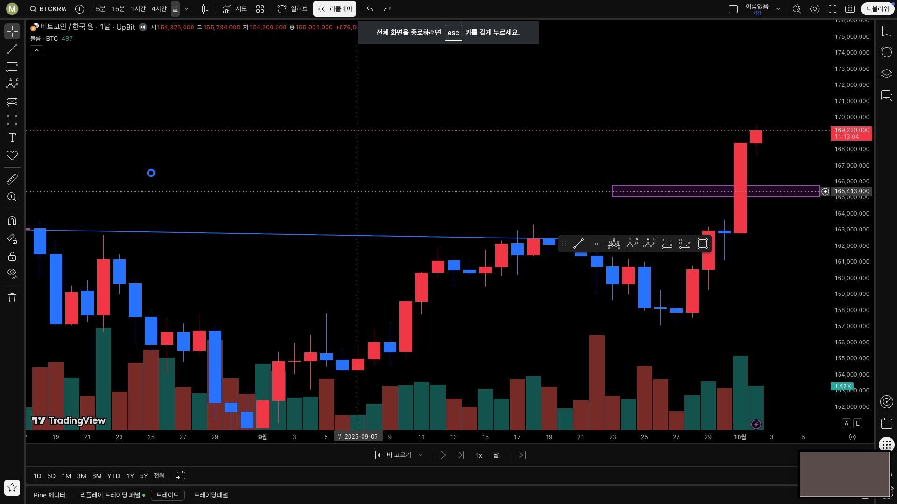
Task: Click the 퍼블리쉬 publish button
Action: pyautogui.click(x=877, y=9)
